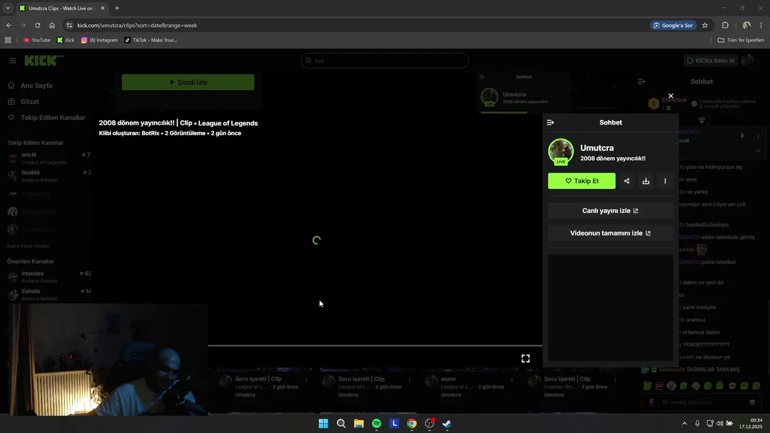
Task: Bookmark this page with the star
Action: pos(705,25)
